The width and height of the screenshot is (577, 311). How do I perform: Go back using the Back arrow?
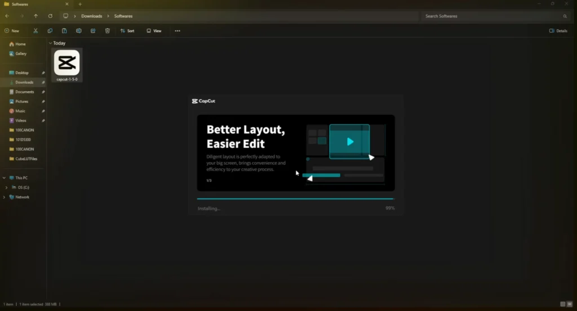(x=7, y=16)
